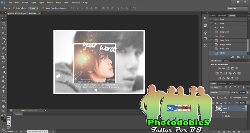This screenshot has height=133, width=250.
Task: Select the Path Selection tool
Action: [x=3, y=96]
